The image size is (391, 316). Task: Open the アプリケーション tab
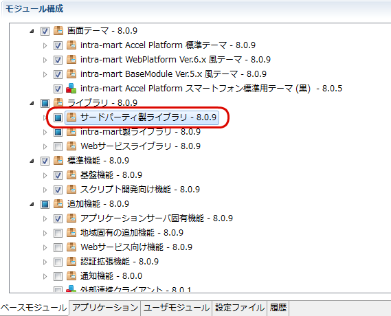click(x=105, y=308)
